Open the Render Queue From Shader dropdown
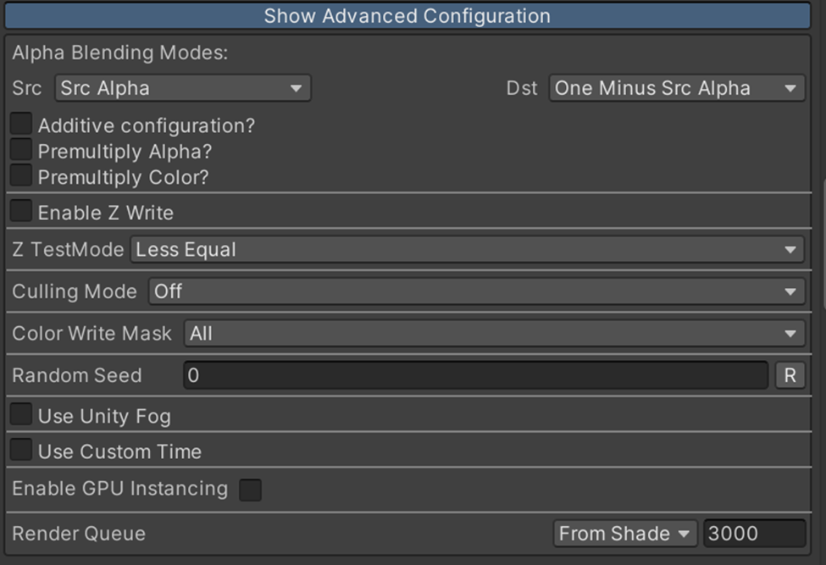Image resolution: width=826 pixels, height=565 pixels. (x=625, y=534)
